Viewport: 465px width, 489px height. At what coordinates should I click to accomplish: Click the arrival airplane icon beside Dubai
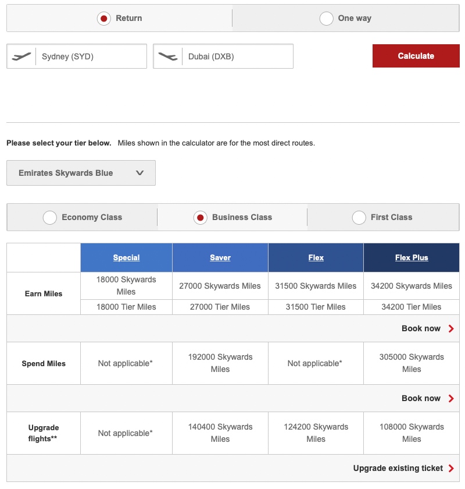pyautogui.click(x=168, y=56)
